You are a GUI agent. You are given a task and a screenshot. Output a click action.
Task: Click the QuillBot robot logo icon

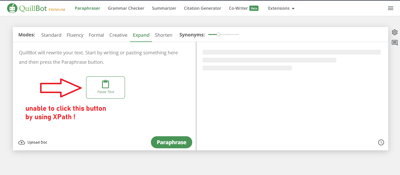(12, 8)
